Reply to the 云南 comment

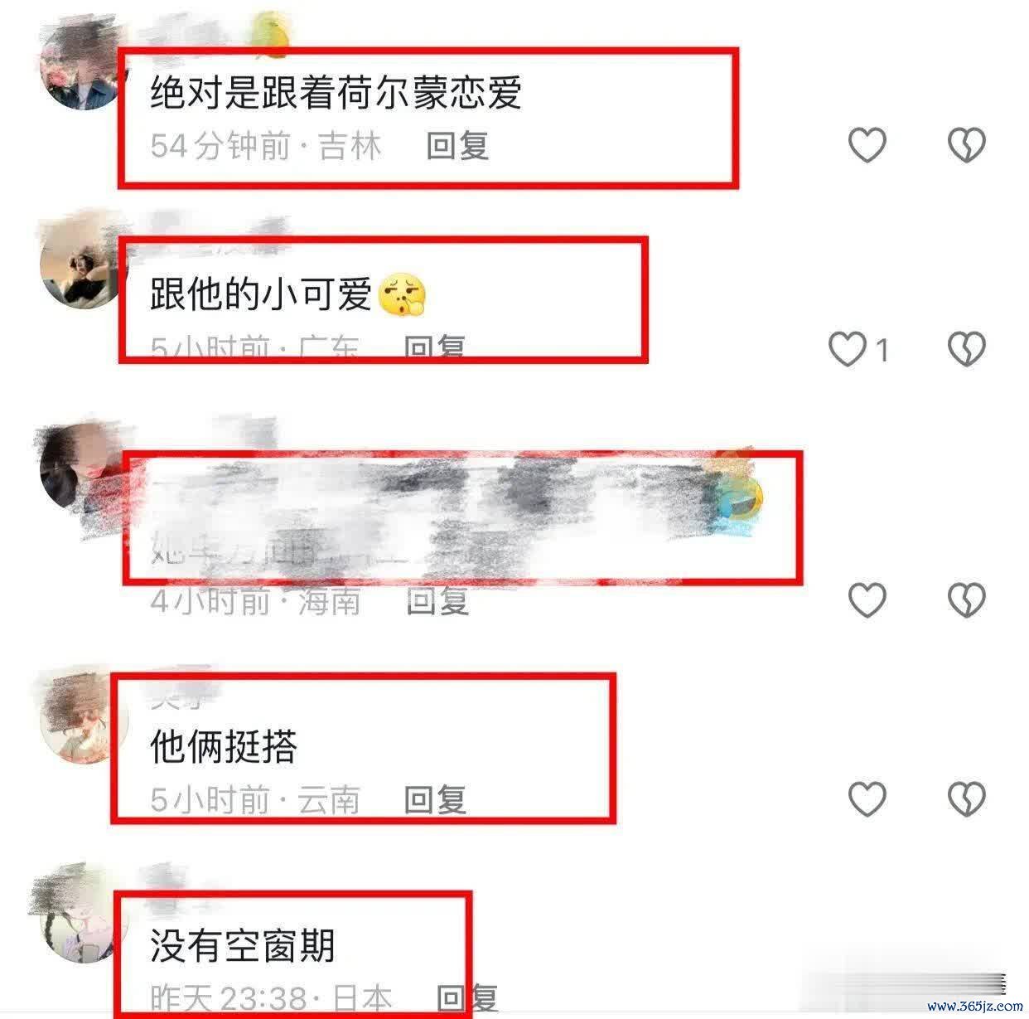pos(435,799)
